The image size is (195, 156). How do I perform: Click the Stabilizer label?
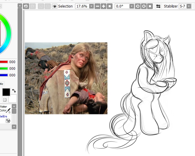pyautogui.click(x=171, y=6)
